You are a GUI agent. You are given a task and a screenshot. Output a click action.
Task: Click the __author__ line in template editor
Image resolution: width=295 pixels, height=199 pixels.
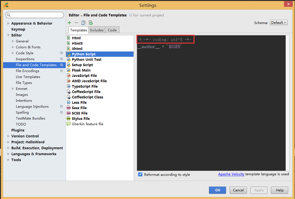tap(159, 47)
